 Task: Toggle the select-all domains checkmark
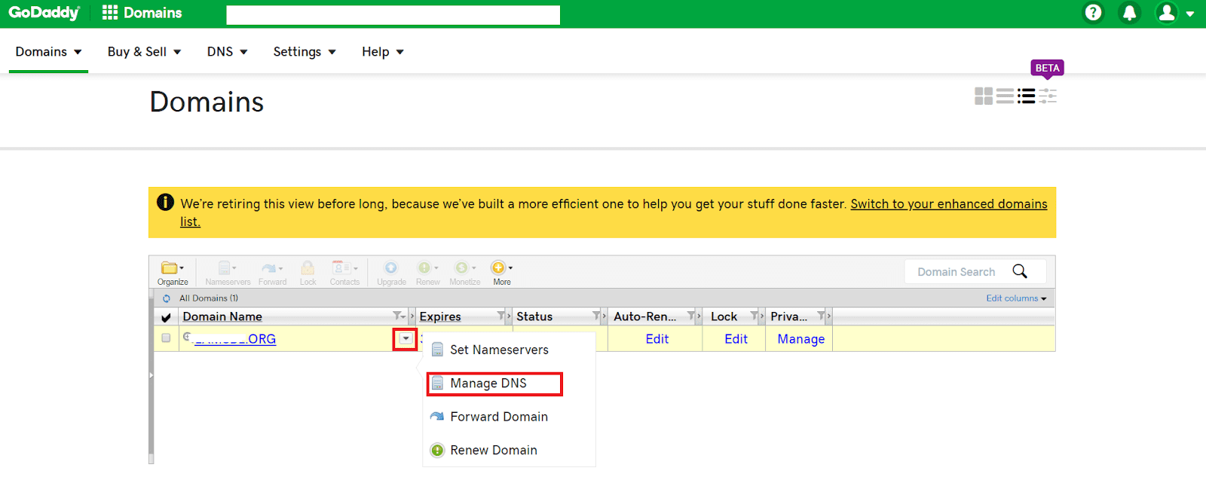pyautogui.click(x=166, y=317)
